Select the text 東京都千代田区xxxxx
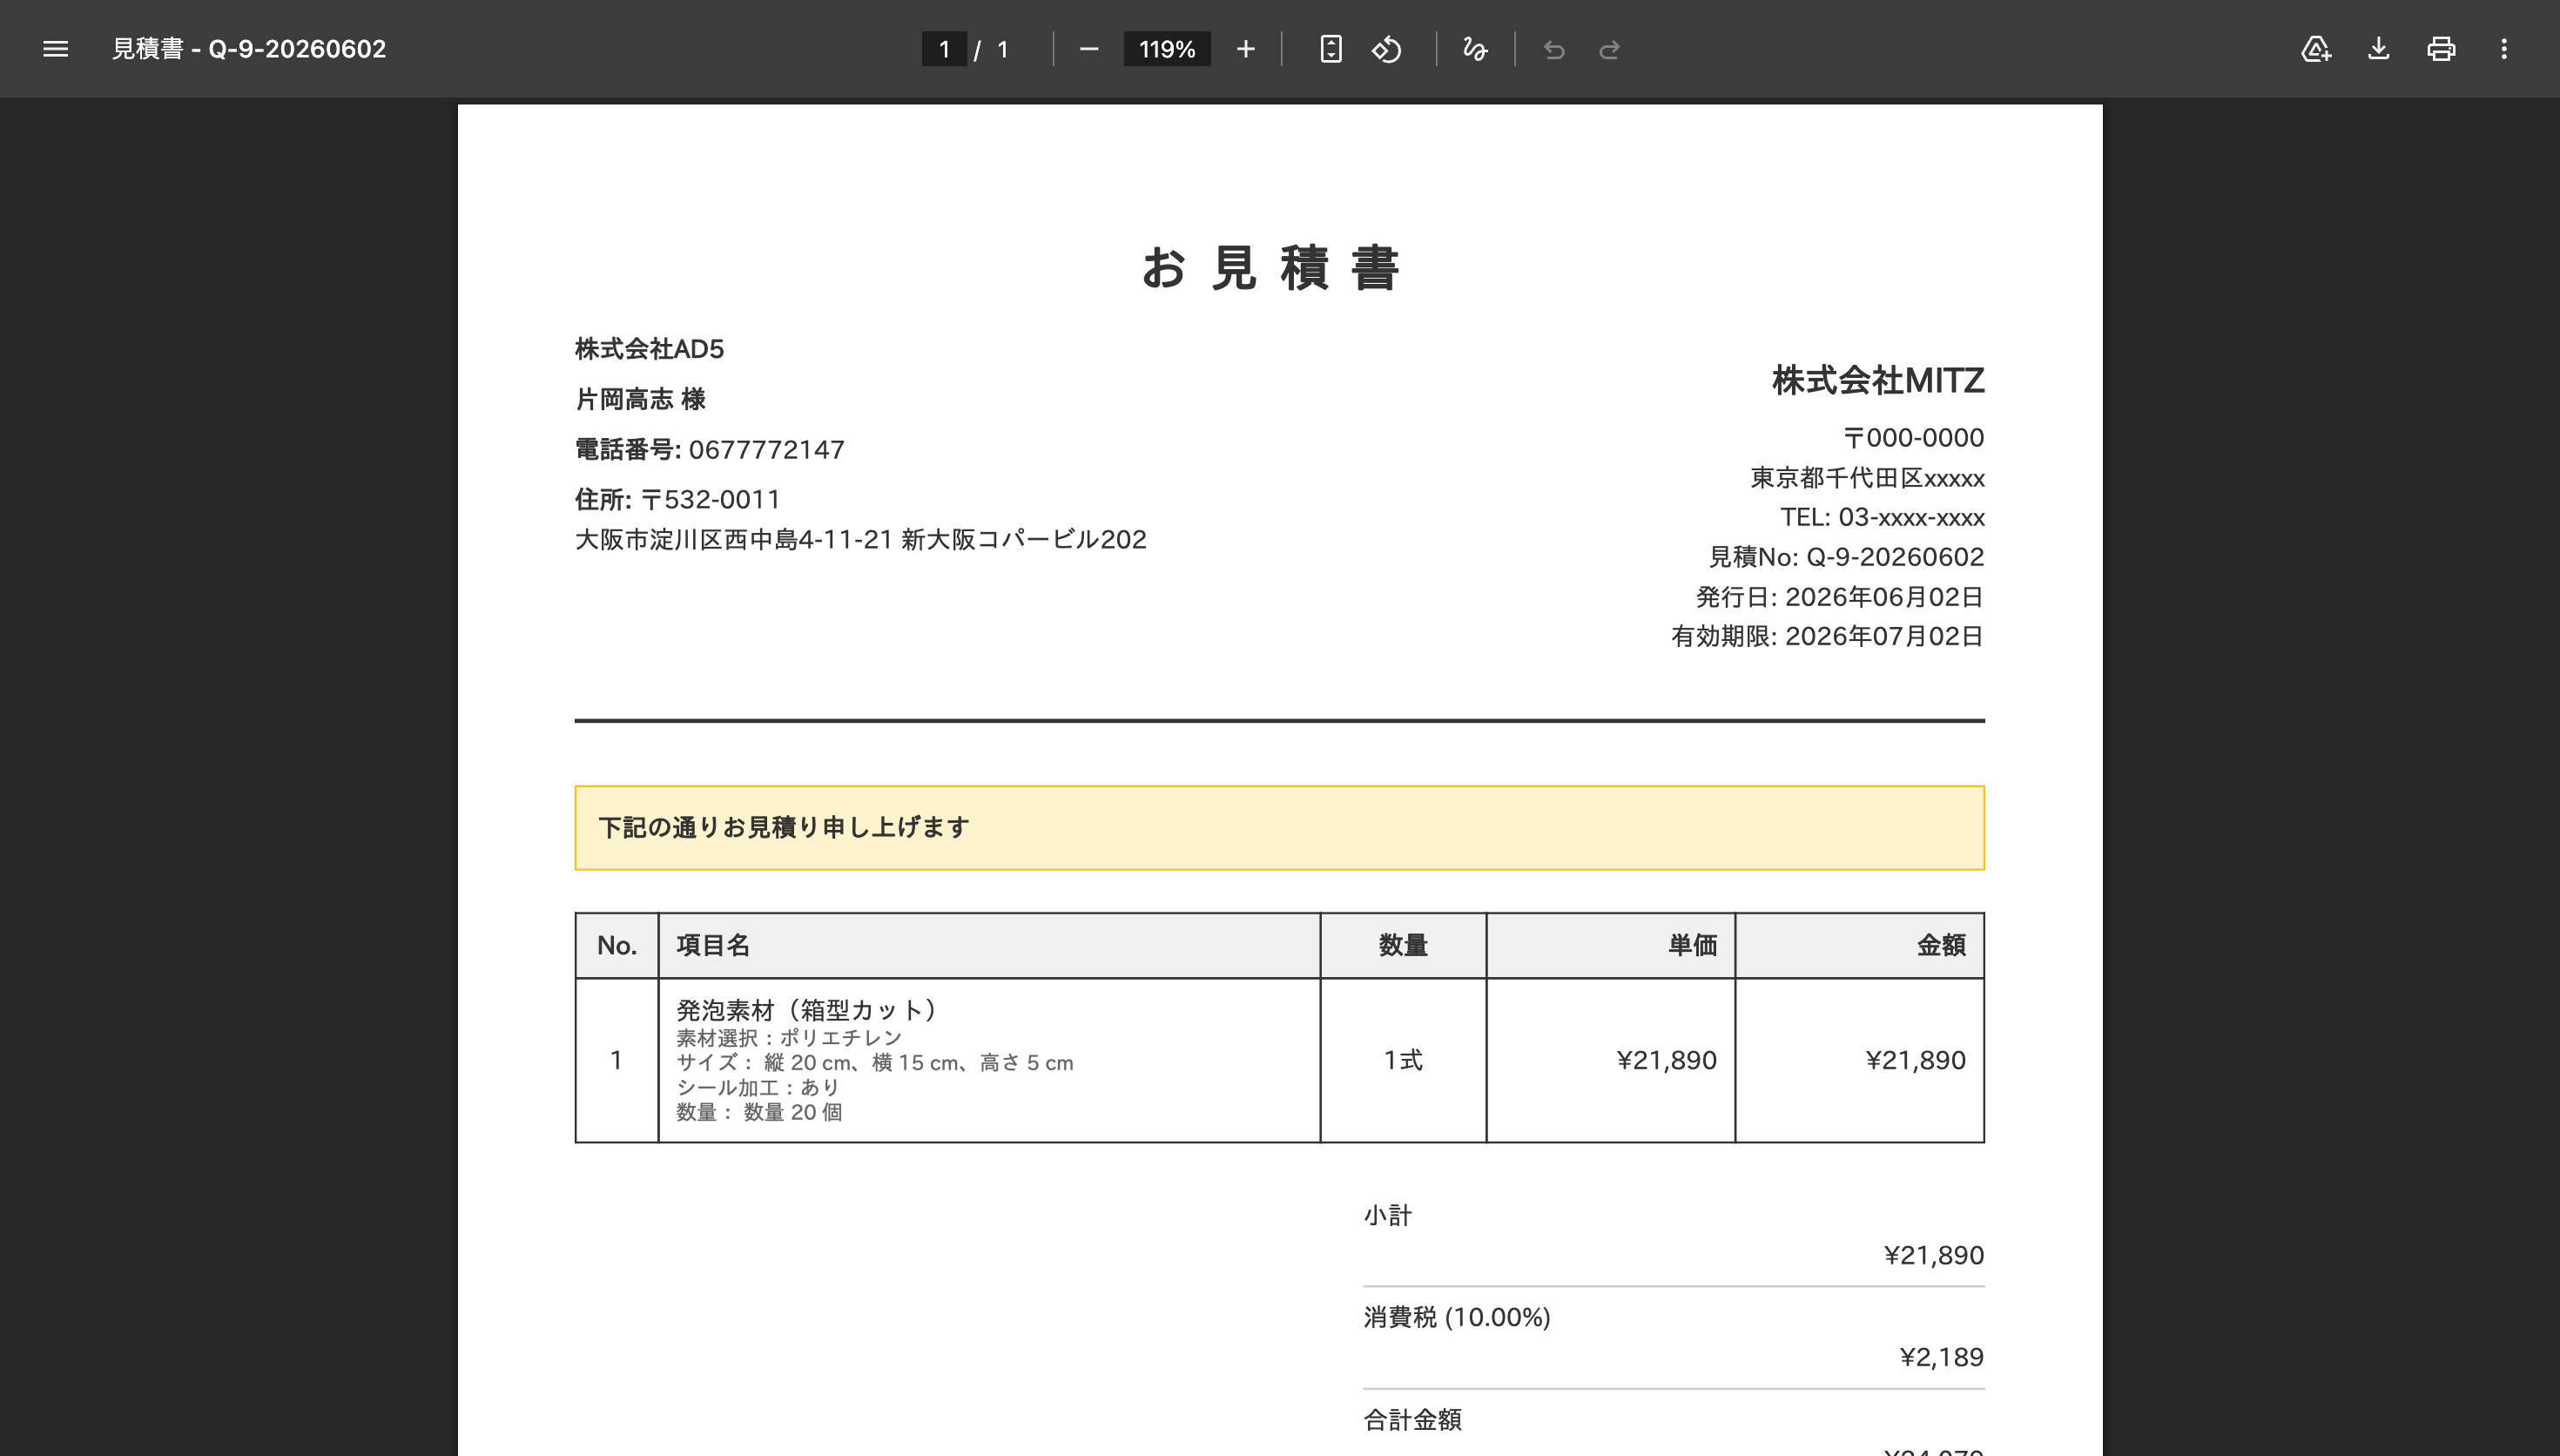Image resolution: width=2560 pixels, height=1456 pixels. click(1867, 477)
